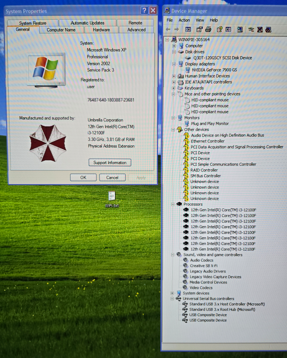Viewport: 287px width, 358px height.
Task: Click the Disable device toolbar icon
Action: [269, 30]
